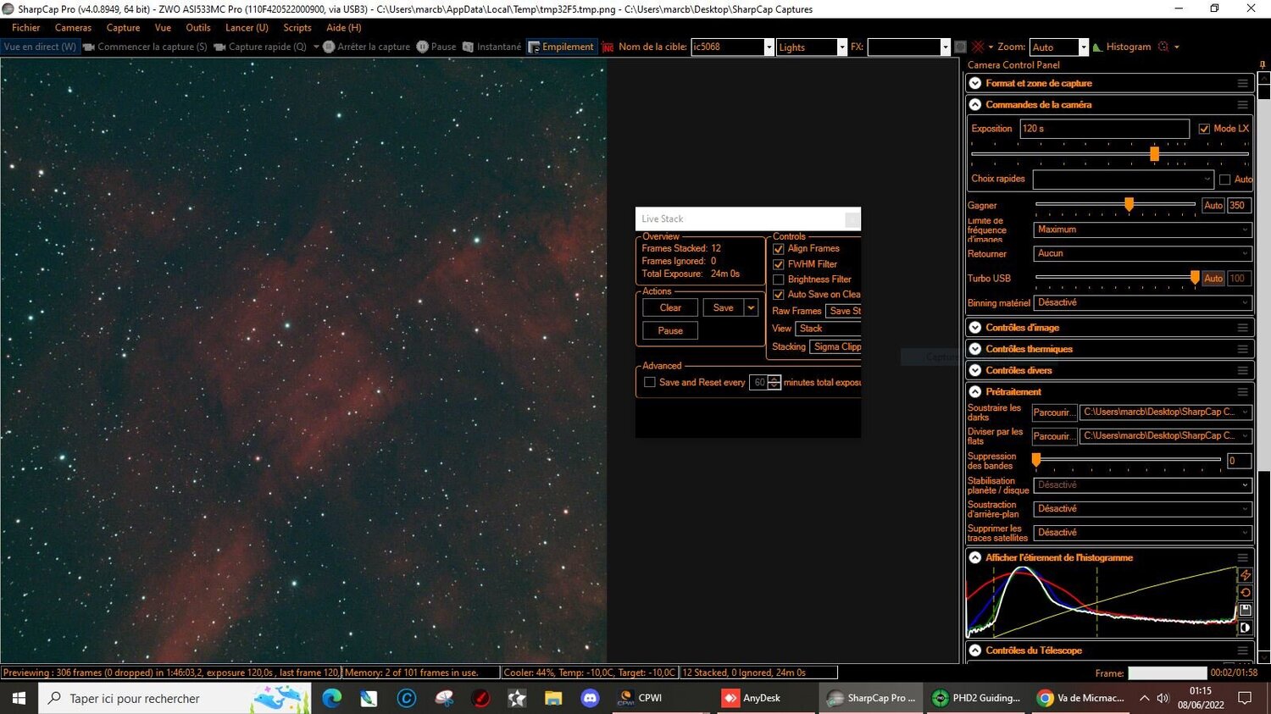The image size is (1271, 714).
Task: Click the focus assistant target icon
Action: click(x=1163, y=47)
